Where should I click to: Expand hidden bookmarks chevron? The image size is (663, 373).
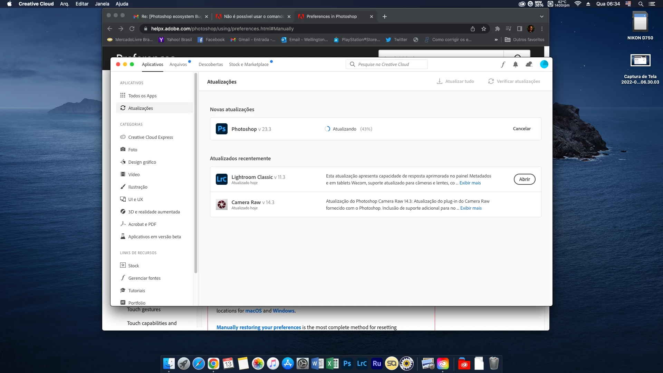[496, 40]
